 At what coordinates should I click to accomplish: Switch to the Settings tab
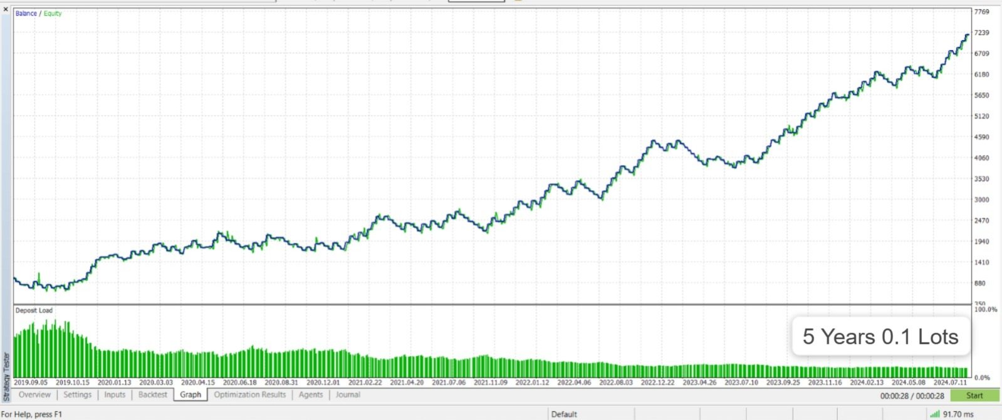77,394
